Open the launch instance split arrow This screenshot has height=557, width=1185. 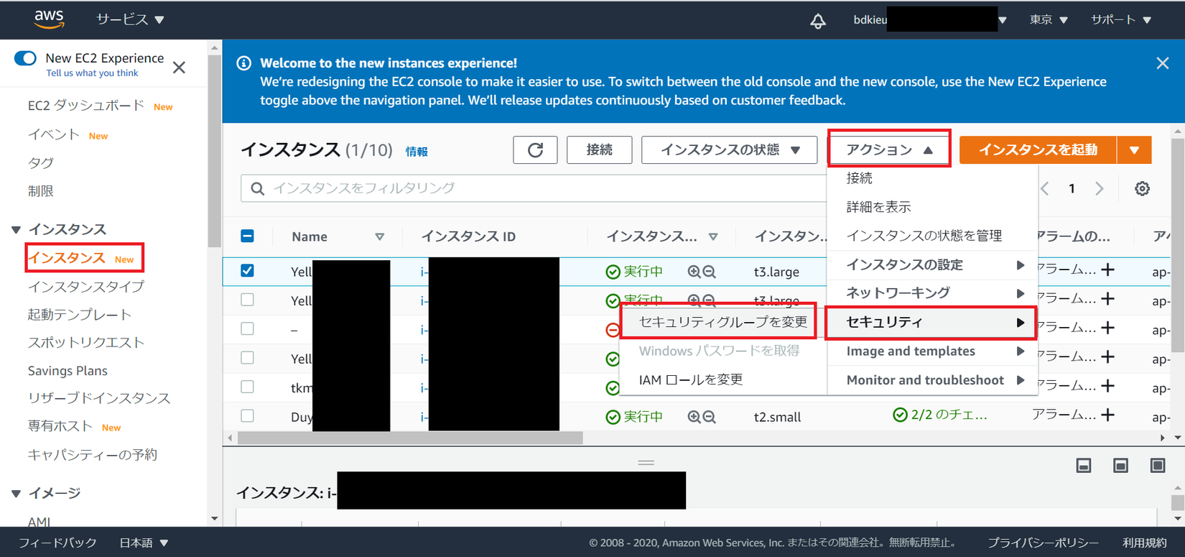coord(1135,149)
